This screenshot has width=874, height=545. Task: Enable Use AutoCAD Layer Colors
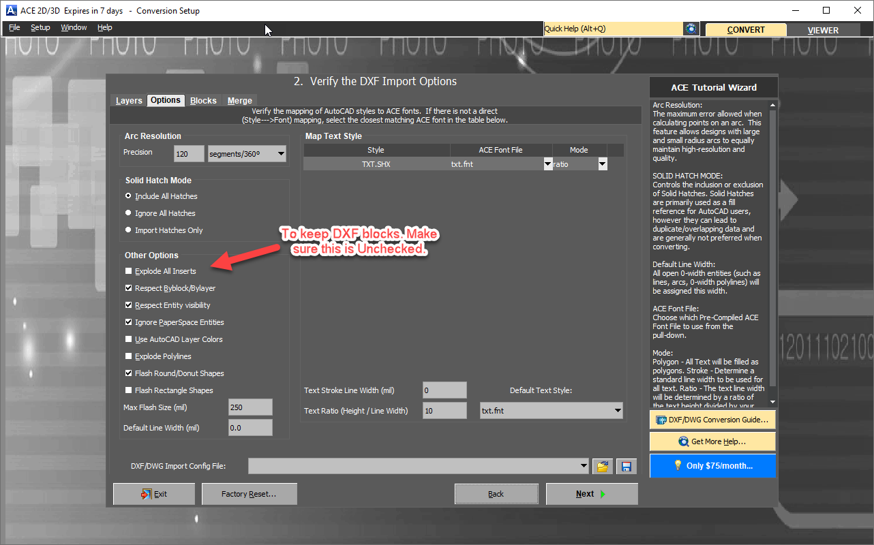coord(129,339)
